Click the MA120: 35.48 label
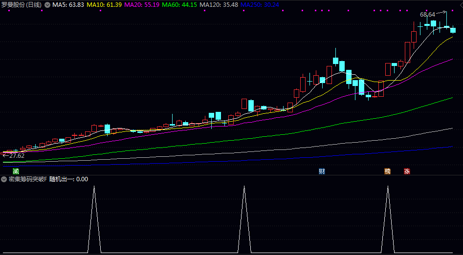463x255 pixels. [x=219, y=5]
